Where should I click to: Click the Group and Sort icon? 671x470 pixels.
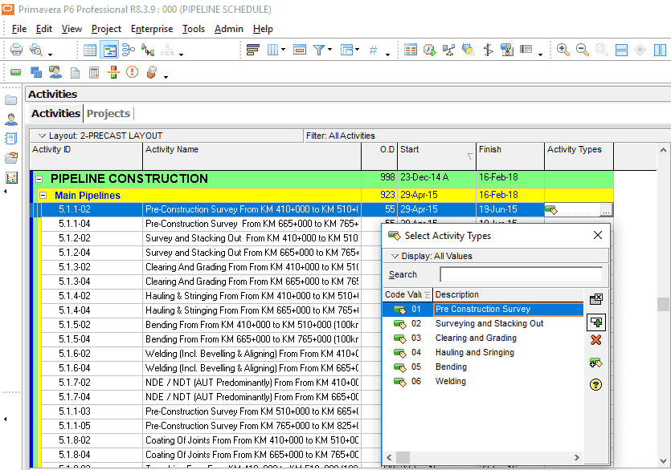pos(346,50)
